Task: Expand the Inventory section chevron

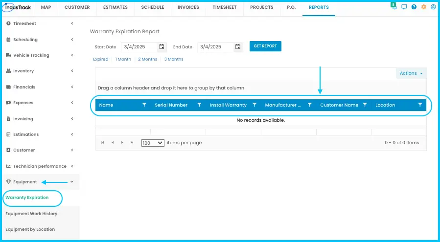Action: 72,71
